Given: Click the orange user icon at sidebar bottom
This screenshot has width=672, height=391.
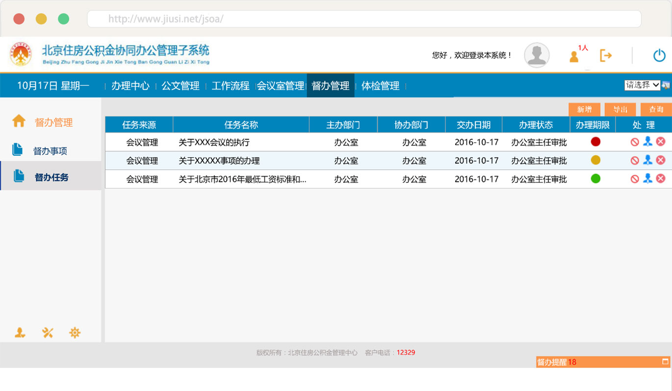Looking at the screenshot, I should (20, 333).
